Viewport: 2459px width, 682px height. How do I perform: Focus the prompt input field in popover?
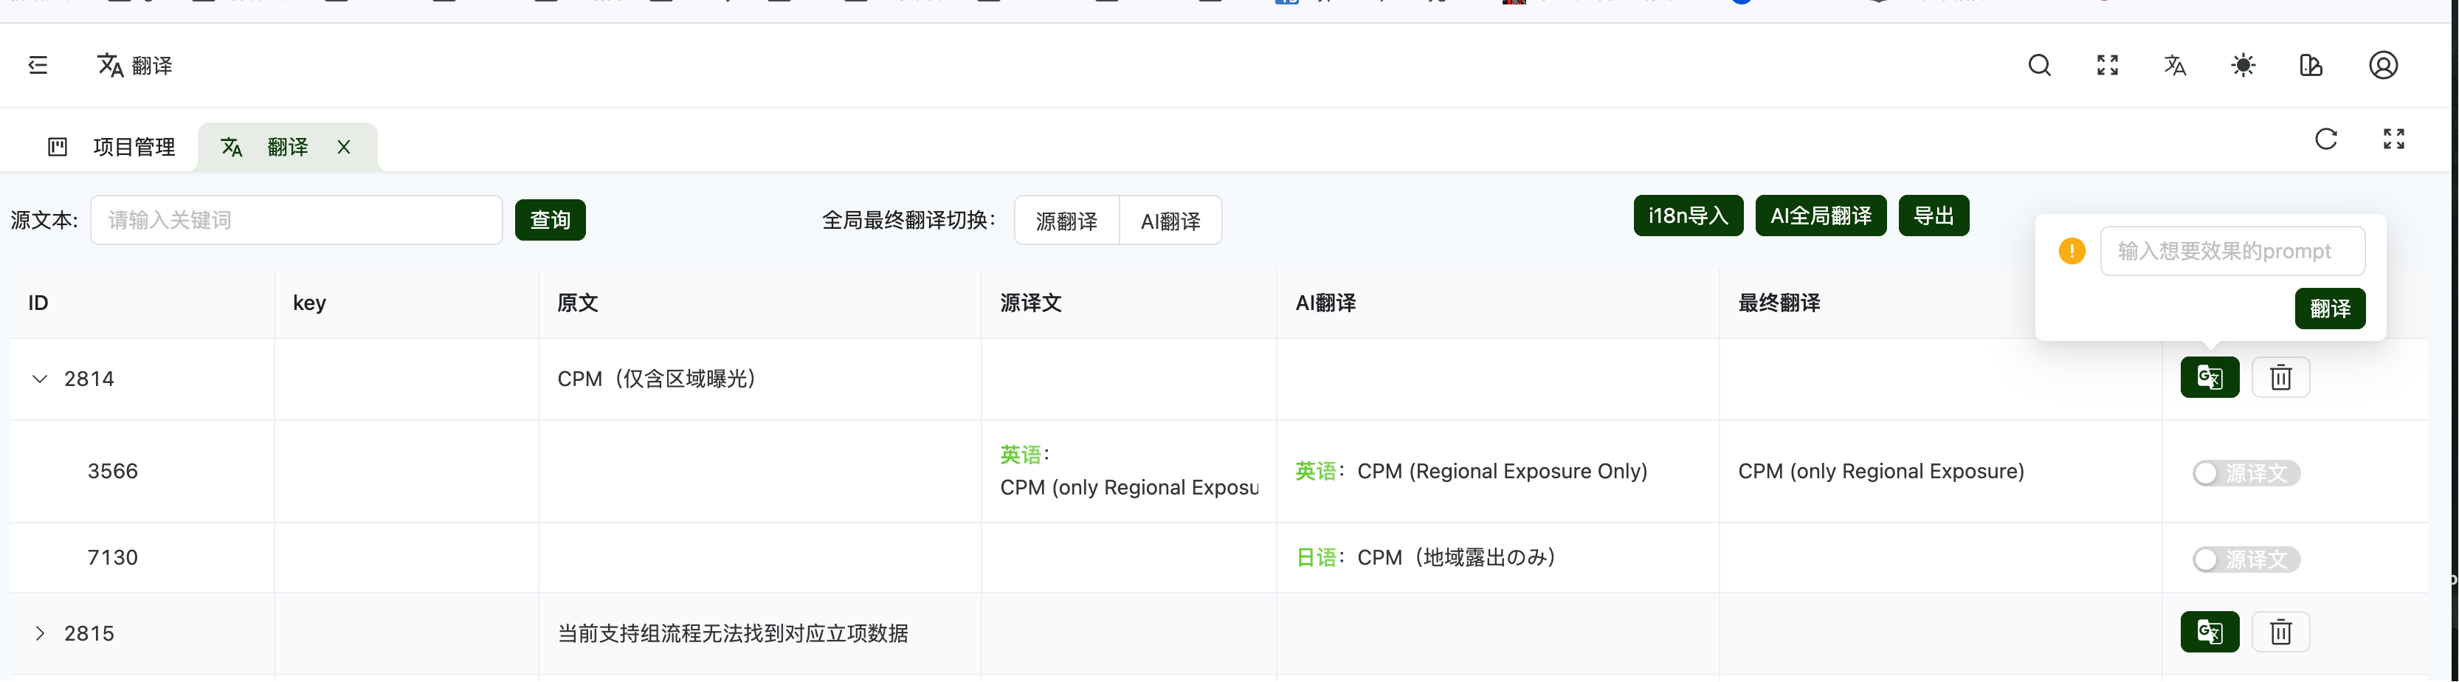coord(2232,251)
